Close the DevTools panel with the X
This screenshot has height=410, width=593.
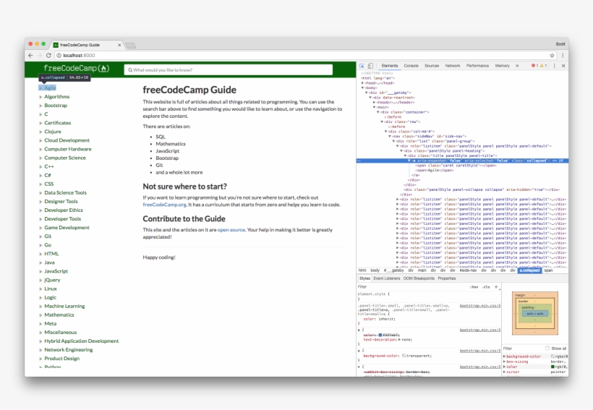(x=563, y=66)
